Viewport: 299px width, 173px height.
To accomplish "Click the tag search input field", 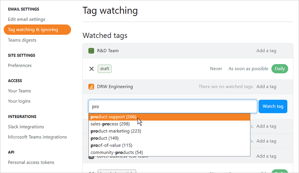I will pos(172,106).
